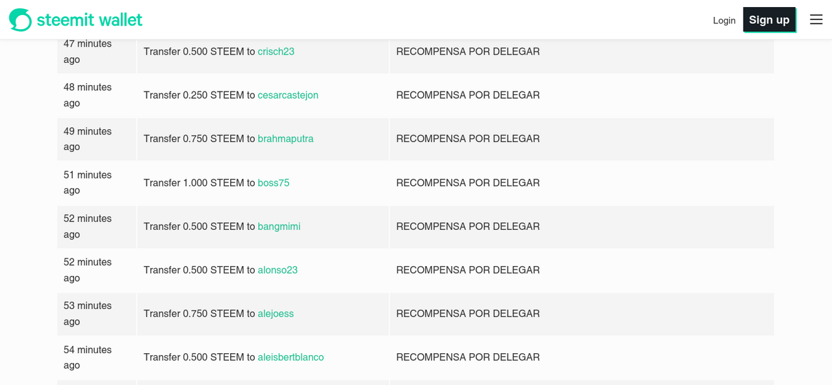Screen dimensions: 832x385
Task: Click the Steemit wallet logo icon
Action: tap(20, 20)
